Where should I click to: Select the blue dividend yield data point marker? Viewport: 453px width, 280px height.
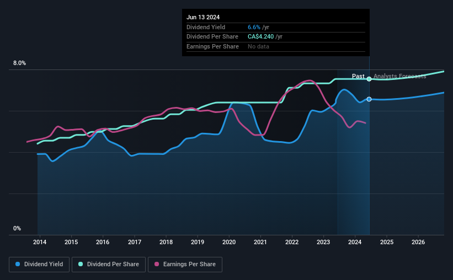click(x=369, y=99)
